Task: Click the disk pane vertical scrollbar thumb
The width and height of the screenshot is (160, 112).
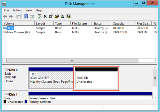Action: point(155,78)
